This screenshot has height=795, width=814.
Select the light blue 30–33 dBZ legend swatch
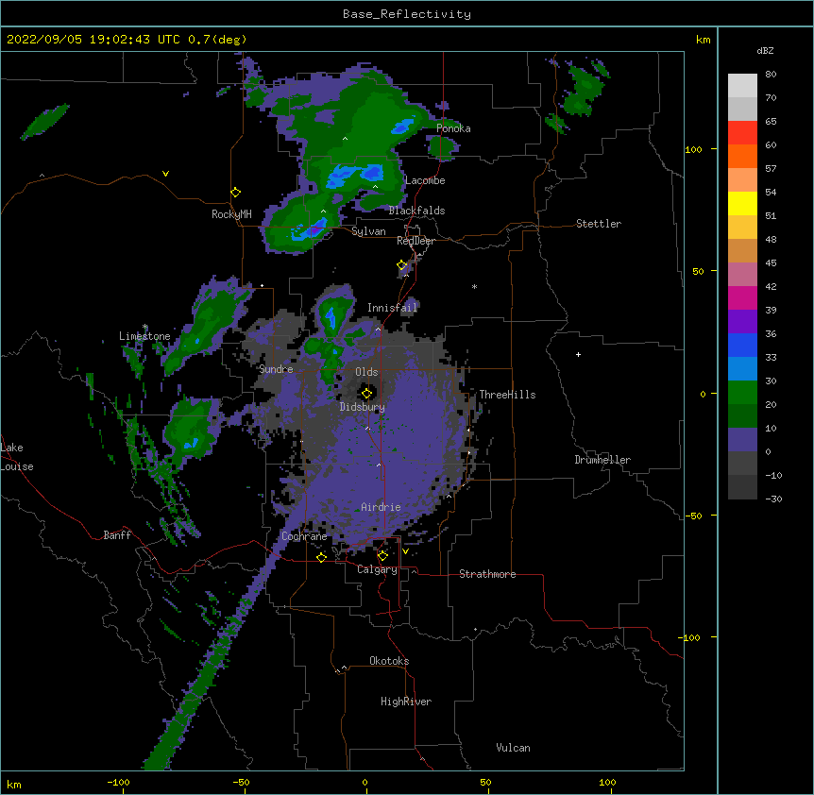coord(742,369)
